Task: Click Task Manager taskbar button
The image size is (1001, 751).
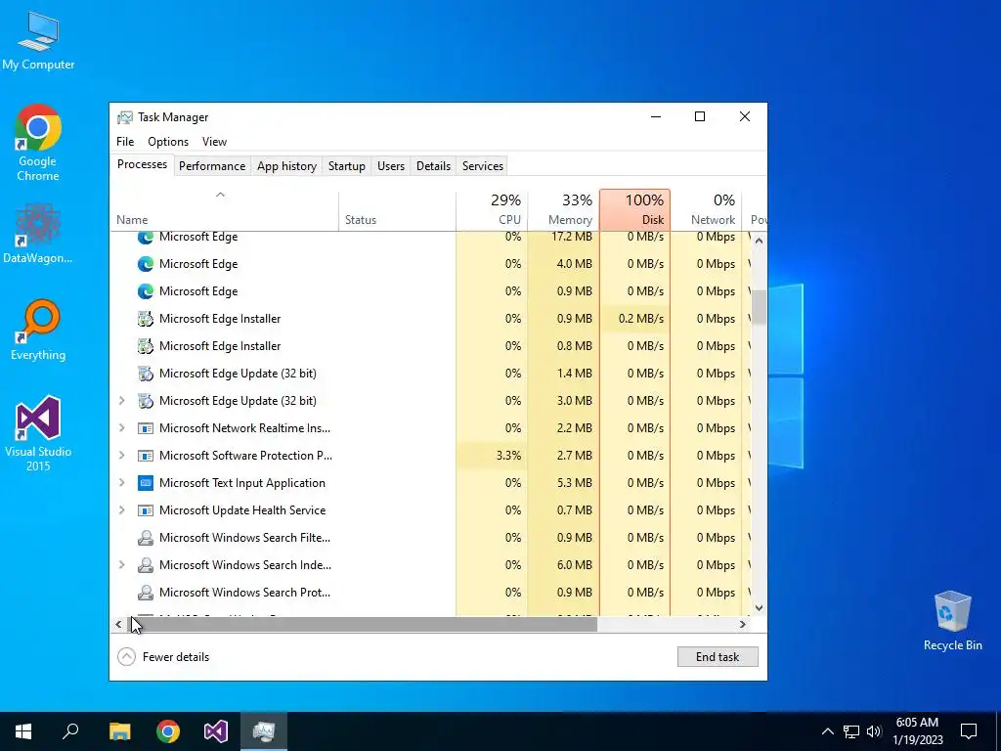Action: click(x=264, y=731)
